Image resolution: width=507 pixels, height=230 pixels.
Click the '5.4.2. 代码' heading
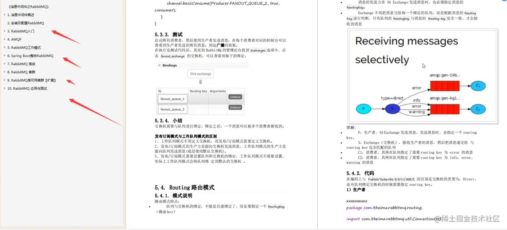pos(360,173)
